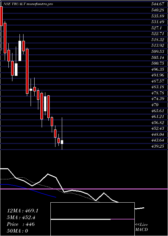Click the <<Live MACD label
The image size is (168, 236).
coord(141,227)
